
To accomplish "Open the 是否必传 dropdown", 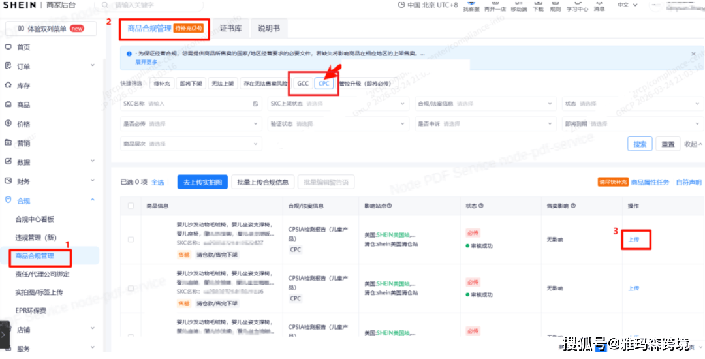I will pyautogui.click(x=191, y=123).
